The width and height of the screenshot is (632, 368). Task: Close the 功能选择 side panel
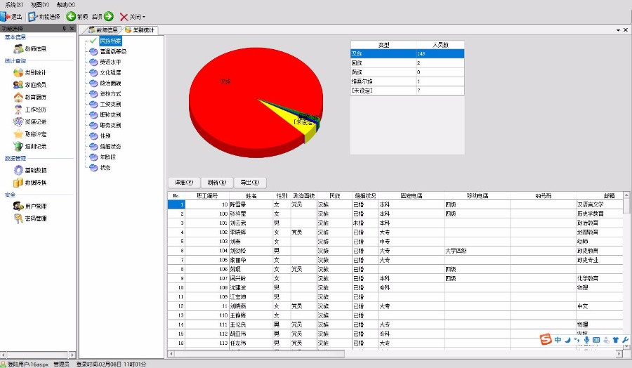click(72, 29)
